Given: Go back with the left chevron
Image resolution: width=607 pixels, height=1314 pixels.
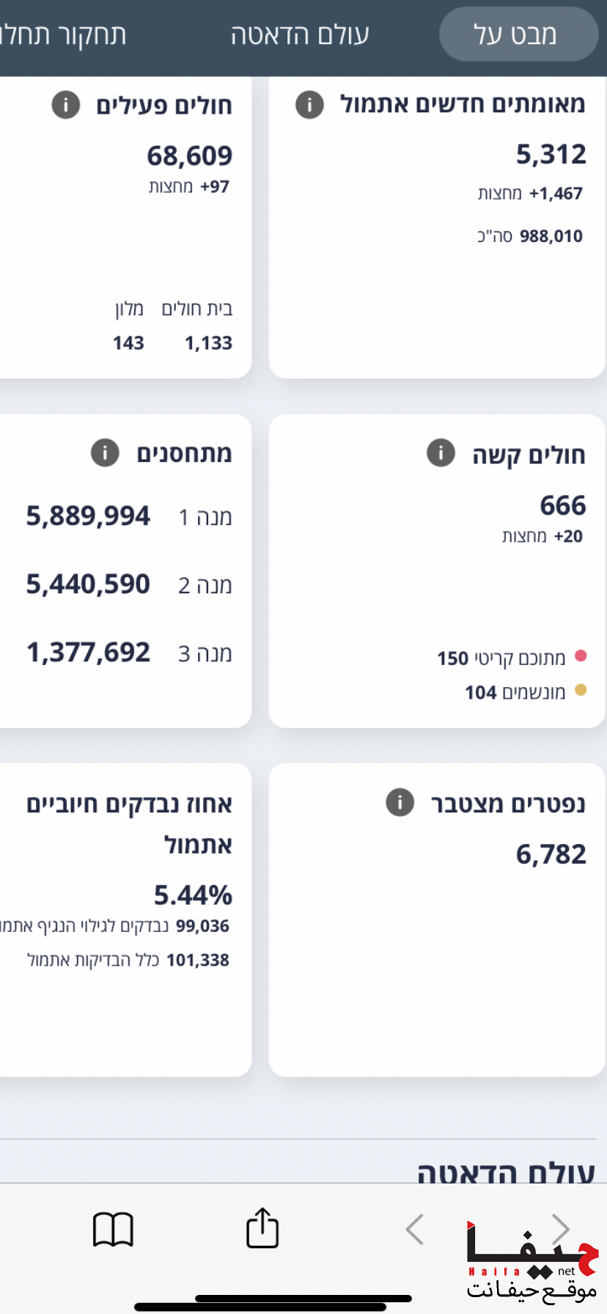Looking at the screenshot, I should [414, 1229].
